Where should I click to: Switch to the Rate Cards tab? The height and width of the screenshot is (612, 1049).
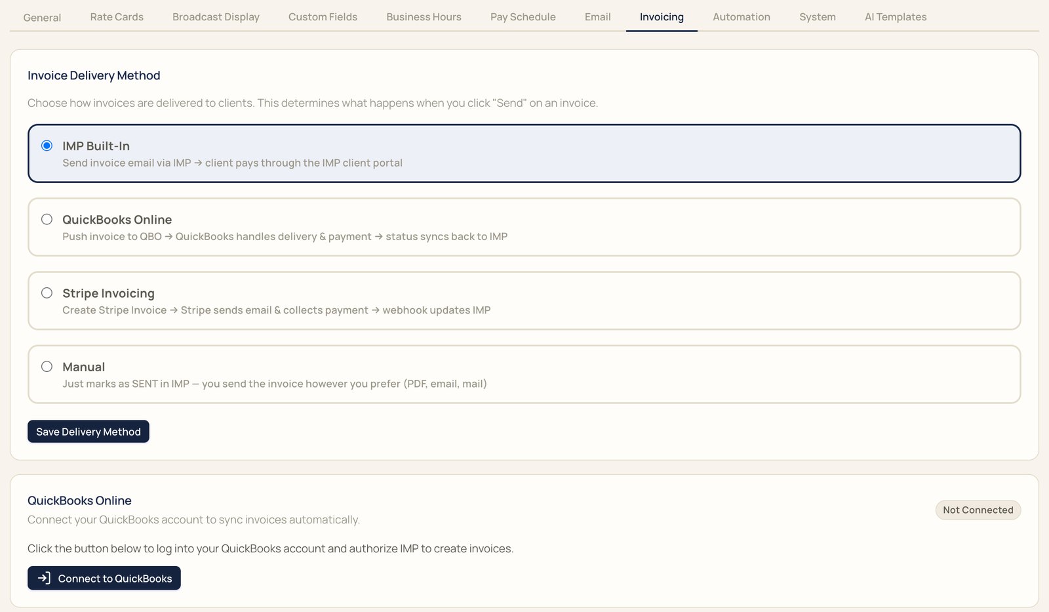(117, 17)
